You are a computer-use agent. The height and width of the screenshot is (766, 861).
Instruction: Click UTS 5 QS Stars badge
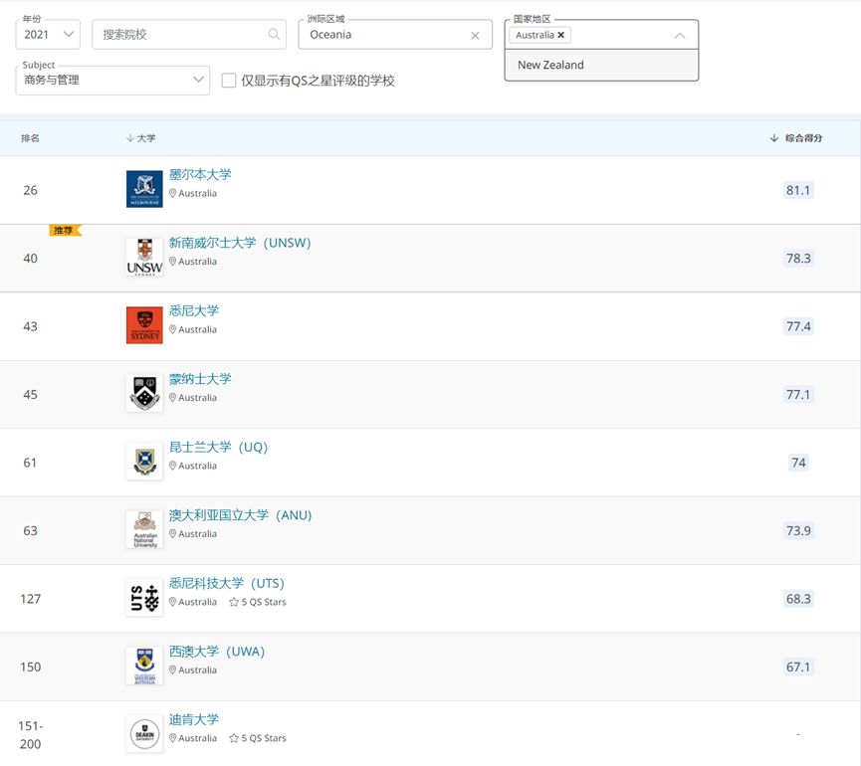(258, 602)
